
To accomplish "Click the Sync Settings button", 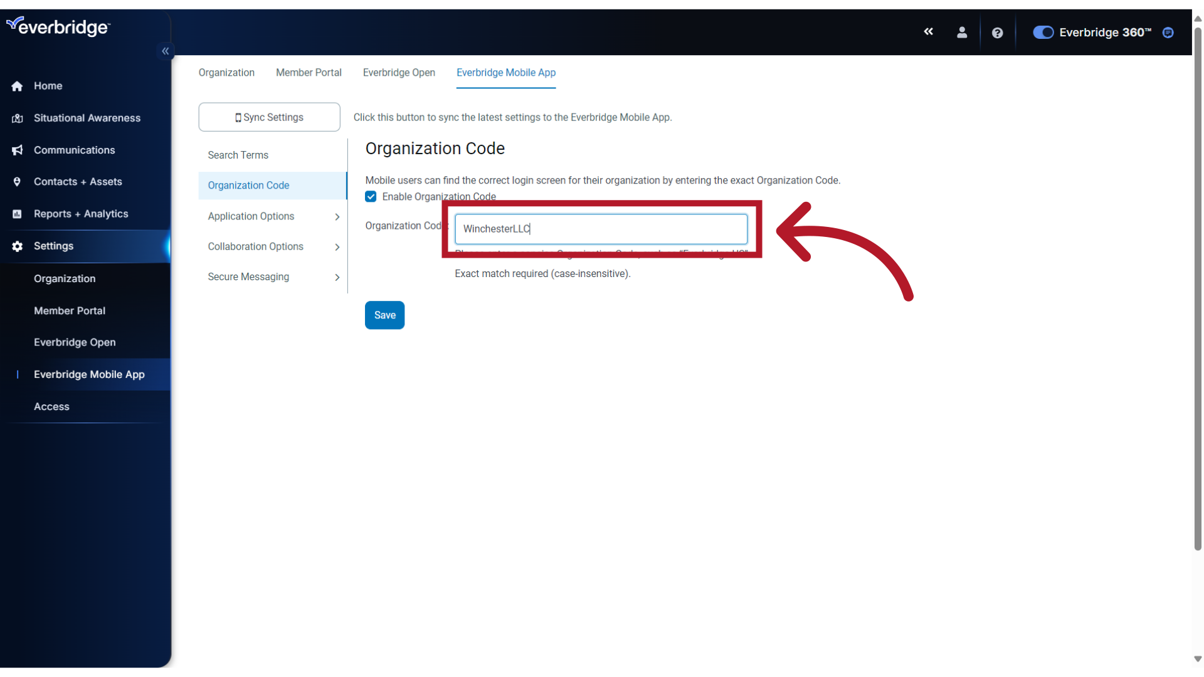I will tap(269, 117).
